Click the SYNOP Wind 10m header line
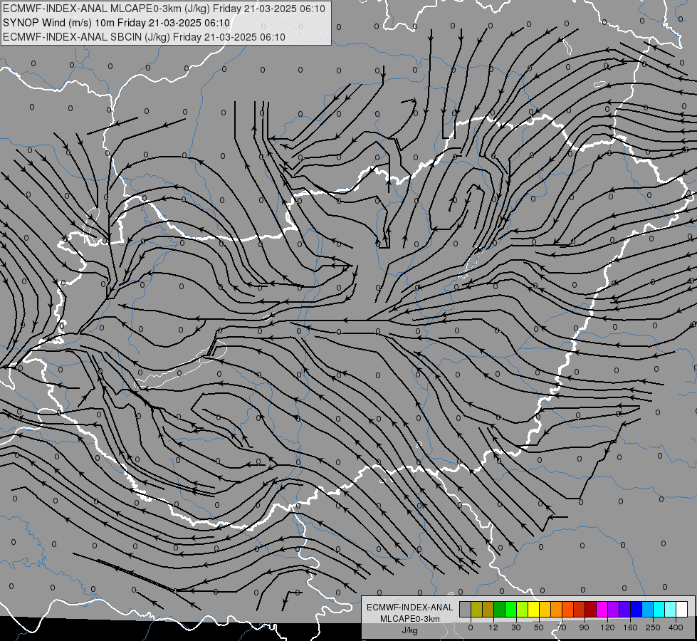 tap(116, 23)
